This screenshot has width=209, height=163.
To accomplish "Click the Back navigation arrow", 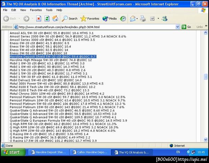I will pyautogui.click(x=6, y=19).
